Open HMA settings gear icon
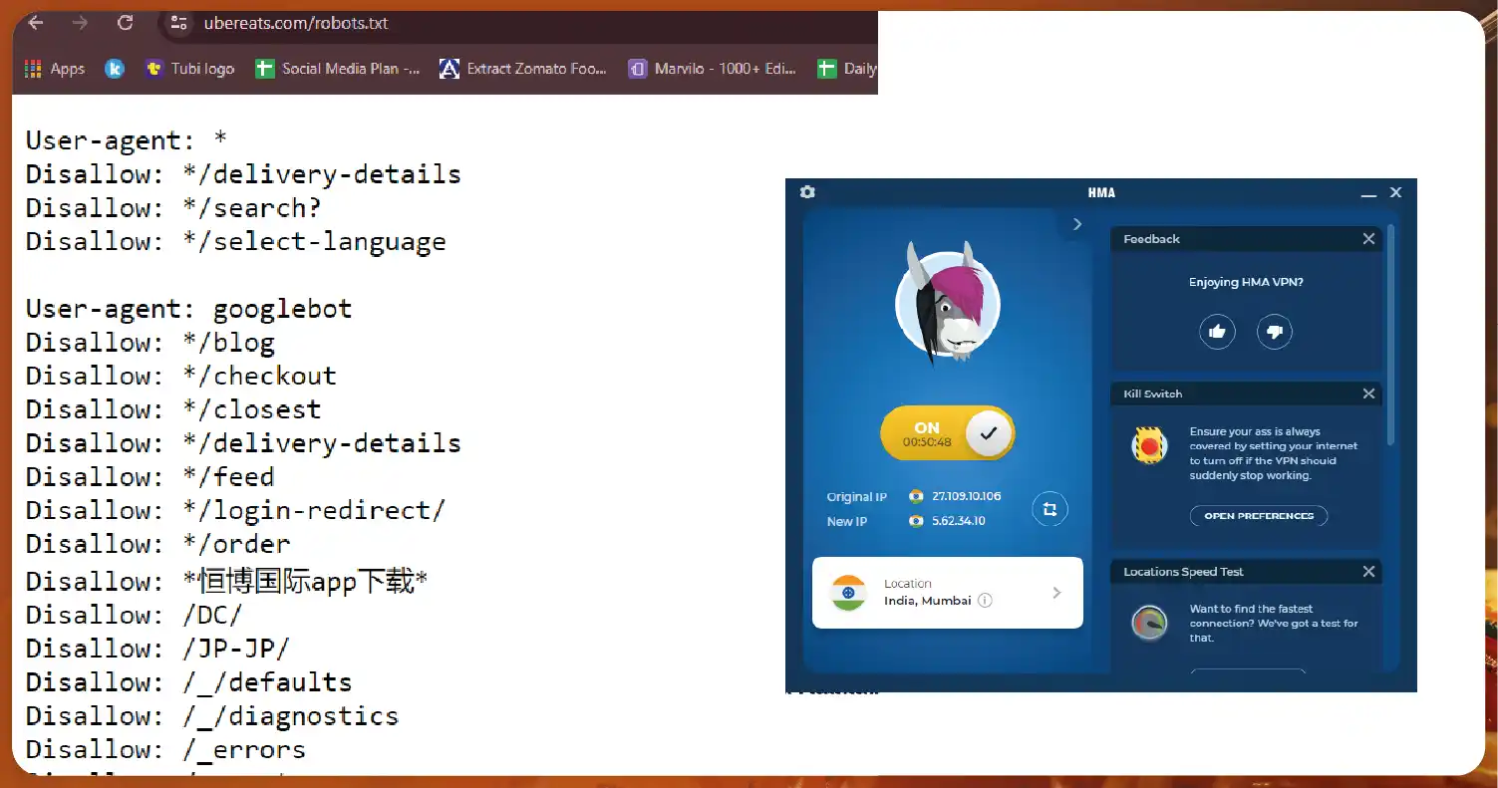Image resolution: width=1498 pixels, height=788 pixels. click(807, 192)
